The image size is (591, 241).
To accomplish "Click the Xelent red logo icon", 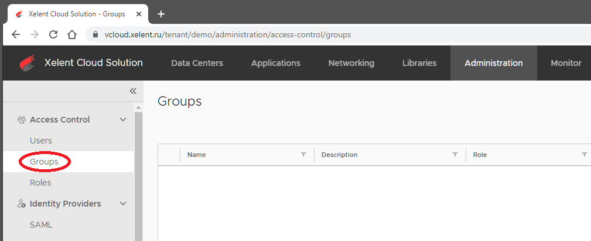I will click(27, 62).
